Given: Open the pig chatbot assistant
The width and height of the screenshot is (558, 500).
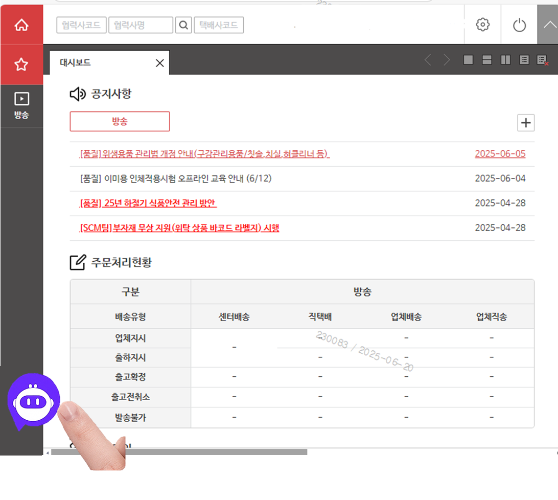Looking at the screenshot, I should pyautogui.click(x=33, y=400).
